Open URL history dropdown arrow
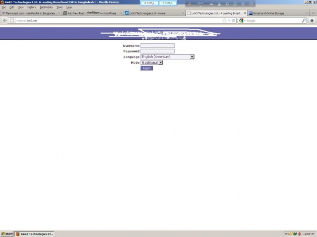Image resolution: width=317 pixels, height=237 pixels. coord(229,21)
